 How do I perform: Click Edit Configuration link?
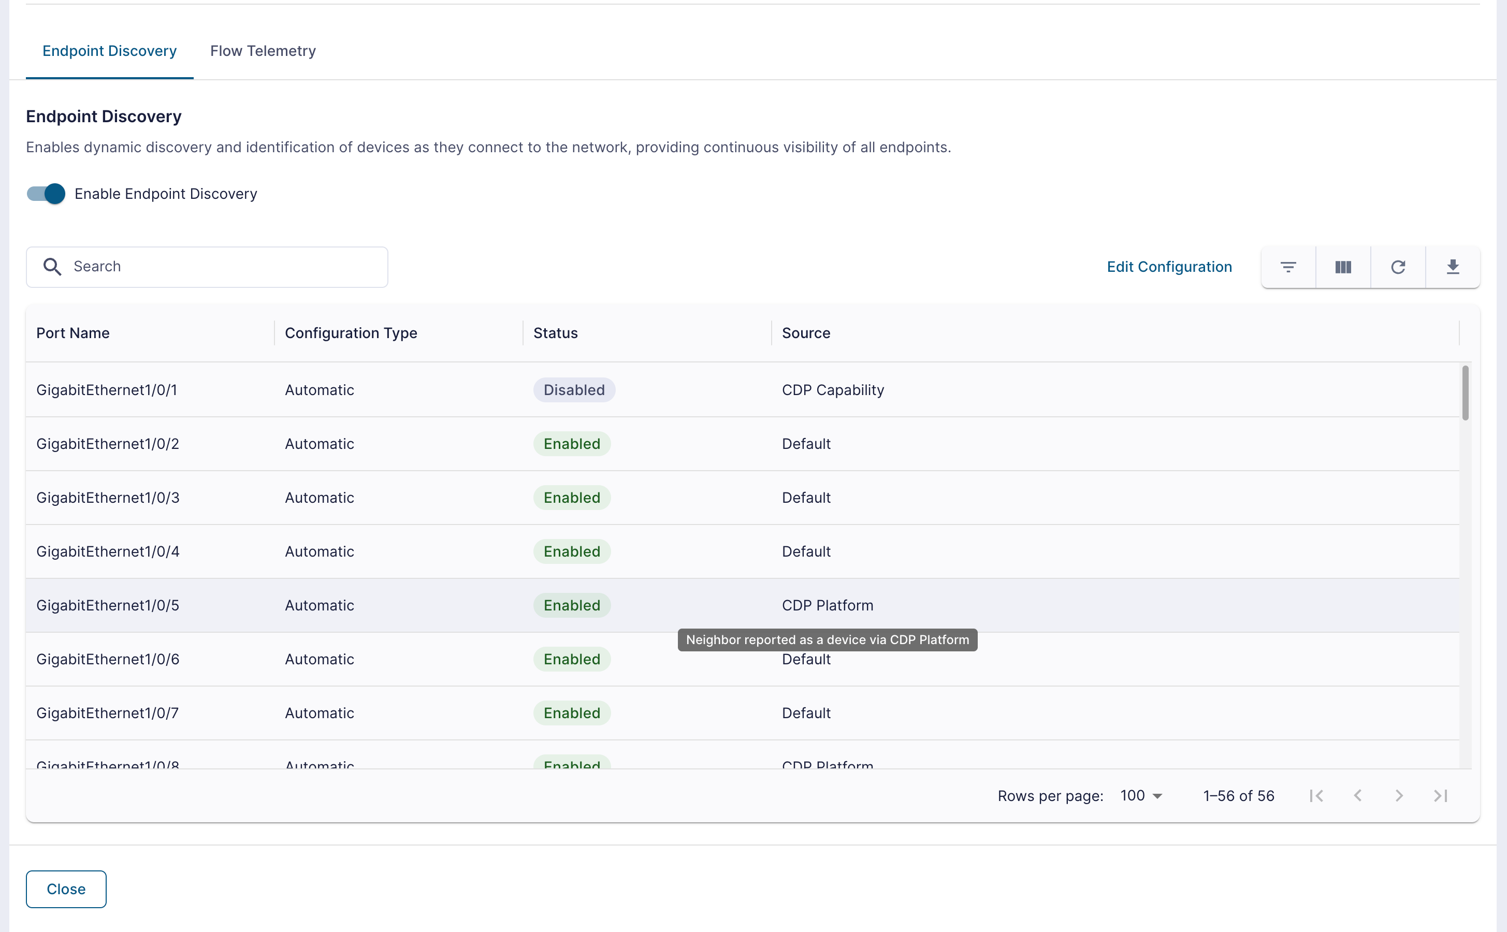coord(1169,267)
